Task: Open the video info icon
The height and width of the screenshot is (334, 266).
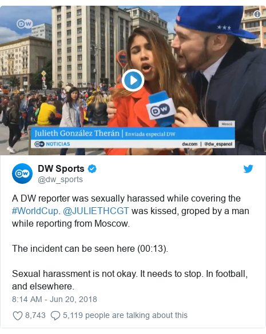Action: coord(257,14)
